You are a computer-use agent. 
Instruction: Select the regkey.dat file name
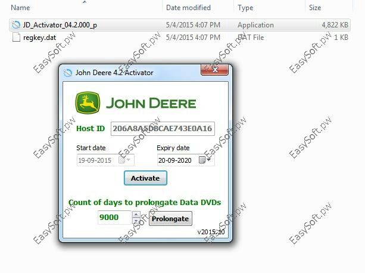coord(39,38)
